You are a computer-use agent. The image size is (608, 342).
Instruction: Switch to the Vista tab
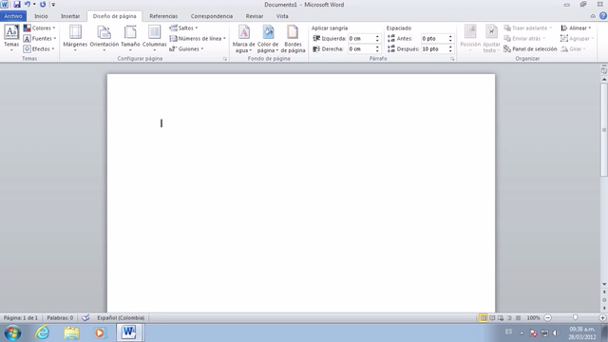pos(282,16)
